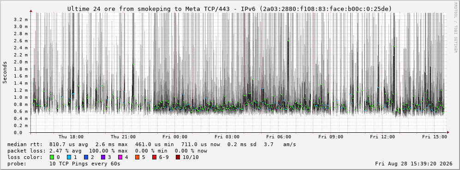Click the Thu 21:00 time axis label
This screenshot has height=170, width=460.
(123, 137)
